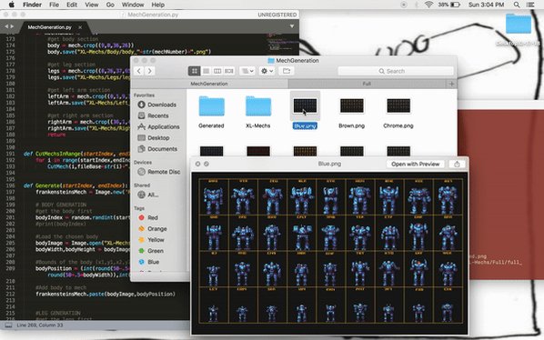Click the Wi-Fi status icon
The image size is (544, 340).
click(x=428, y=5)
